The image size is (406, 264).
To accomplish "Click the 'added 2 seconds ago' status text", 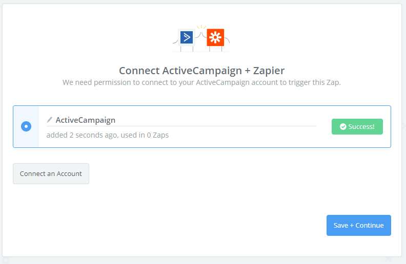I will click(82, 135).
